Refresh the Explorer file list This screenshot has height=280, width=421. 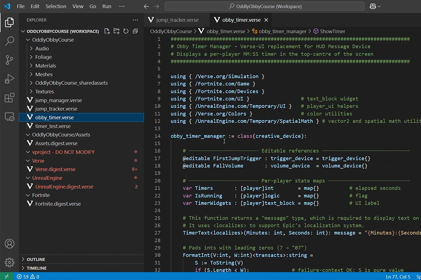coord(126,31)
